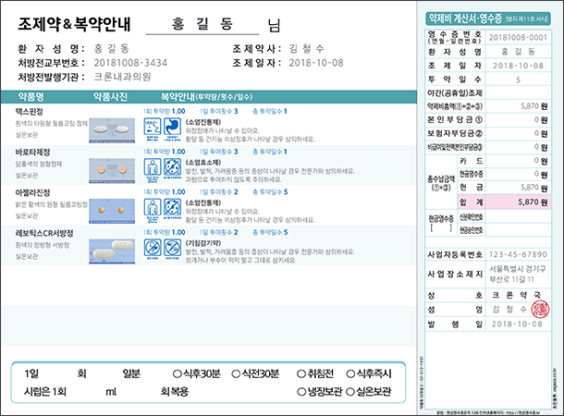Viewport: 564px width, 416px height.
Task: Click first prohibition icon in 레보틱스CR서방정 row
Action: [x=152, y=247]
